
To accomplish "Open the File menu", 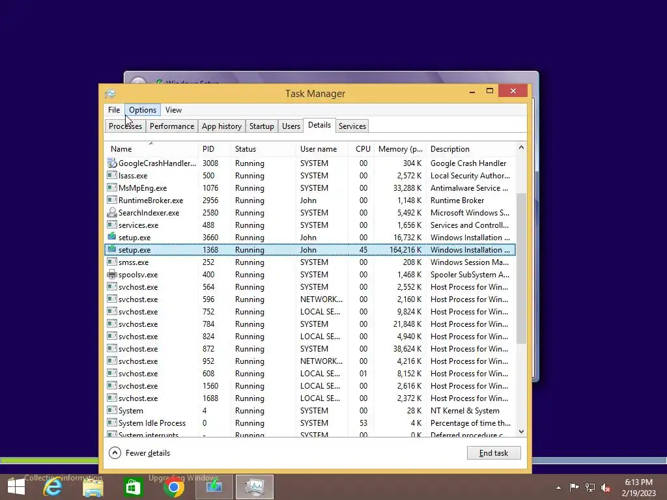I will click(114, 109).
